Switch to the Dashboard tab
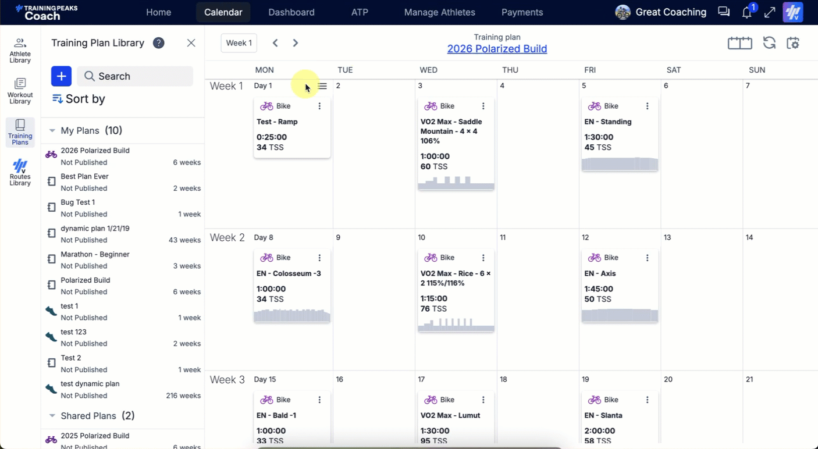This screenshot has width=818, height=449. coord(291,12)
